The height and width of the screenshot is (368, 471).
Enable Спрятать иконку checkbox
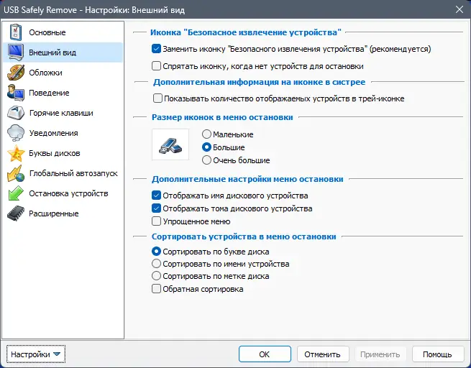157,65
